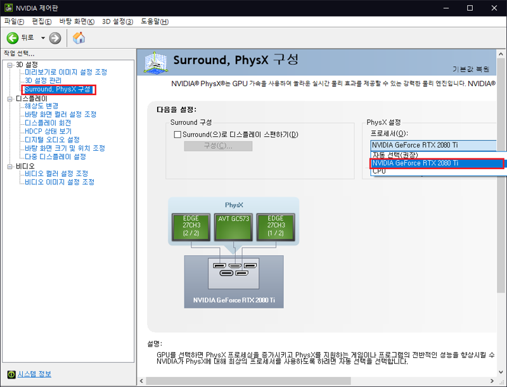
Task: Collapse the 디스플레이 tree node
Action: 10,99
